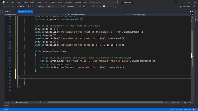Open the Window menu
The height and width of the screenshot is (111, 198).
click(x=78, y=2)
